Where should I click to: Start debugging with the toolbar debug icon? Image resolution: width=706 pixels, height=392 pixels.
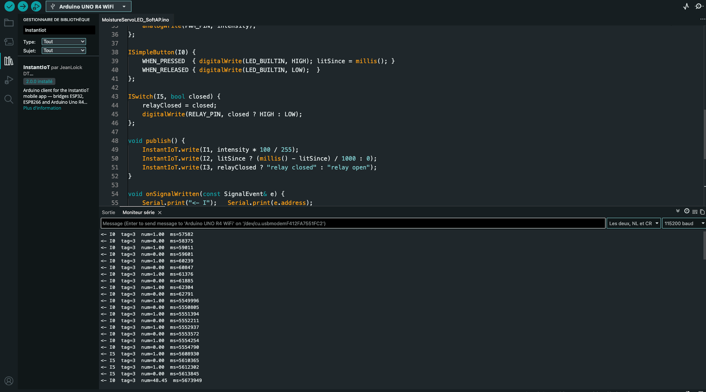click(36, 7)
